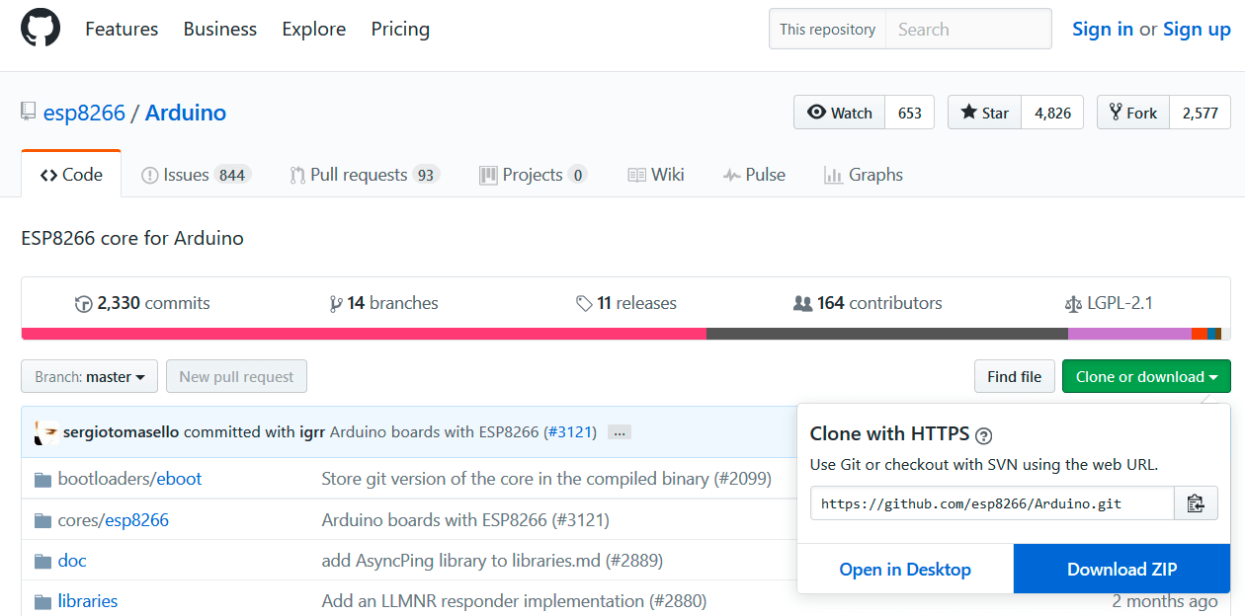Open the Clone or download dropdown
This screenshot has width=1245, height=616.
[x=1146, y=376]
